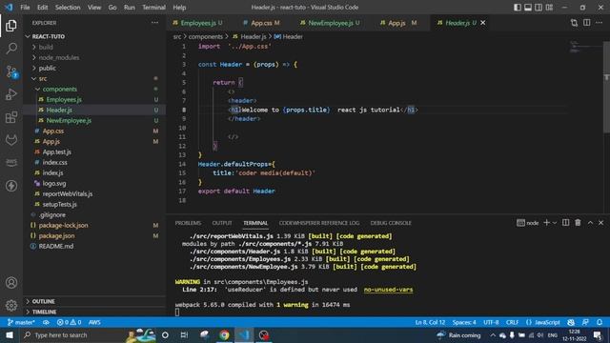Open the Terminal menu

tap(153, 8)
